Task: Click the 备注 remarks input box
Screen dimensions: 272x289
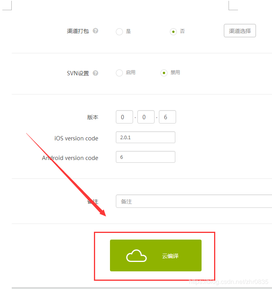Action: pyautogui.click(x=194, y=201)
